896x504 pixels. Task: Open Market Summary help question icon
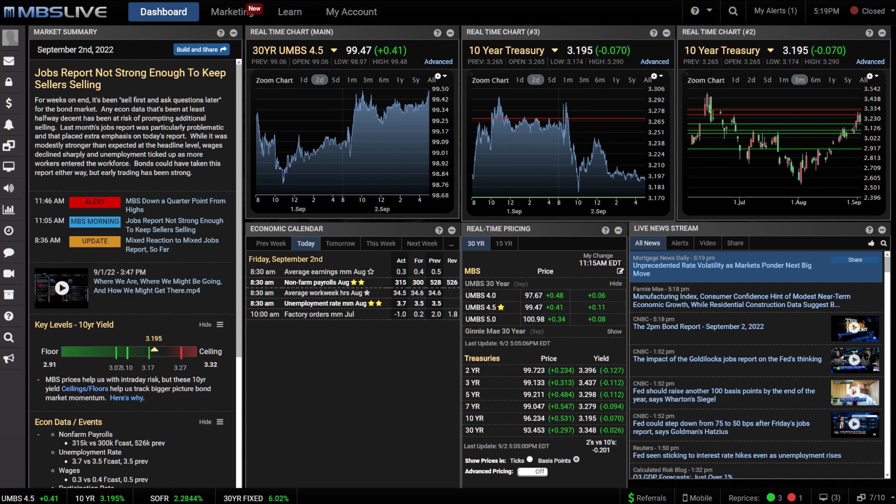[x=221, y=33]
